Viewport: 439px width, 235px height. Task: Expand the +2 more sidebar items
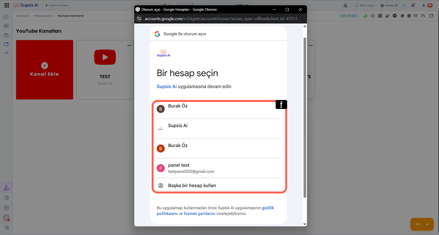[x=6, y=53]
